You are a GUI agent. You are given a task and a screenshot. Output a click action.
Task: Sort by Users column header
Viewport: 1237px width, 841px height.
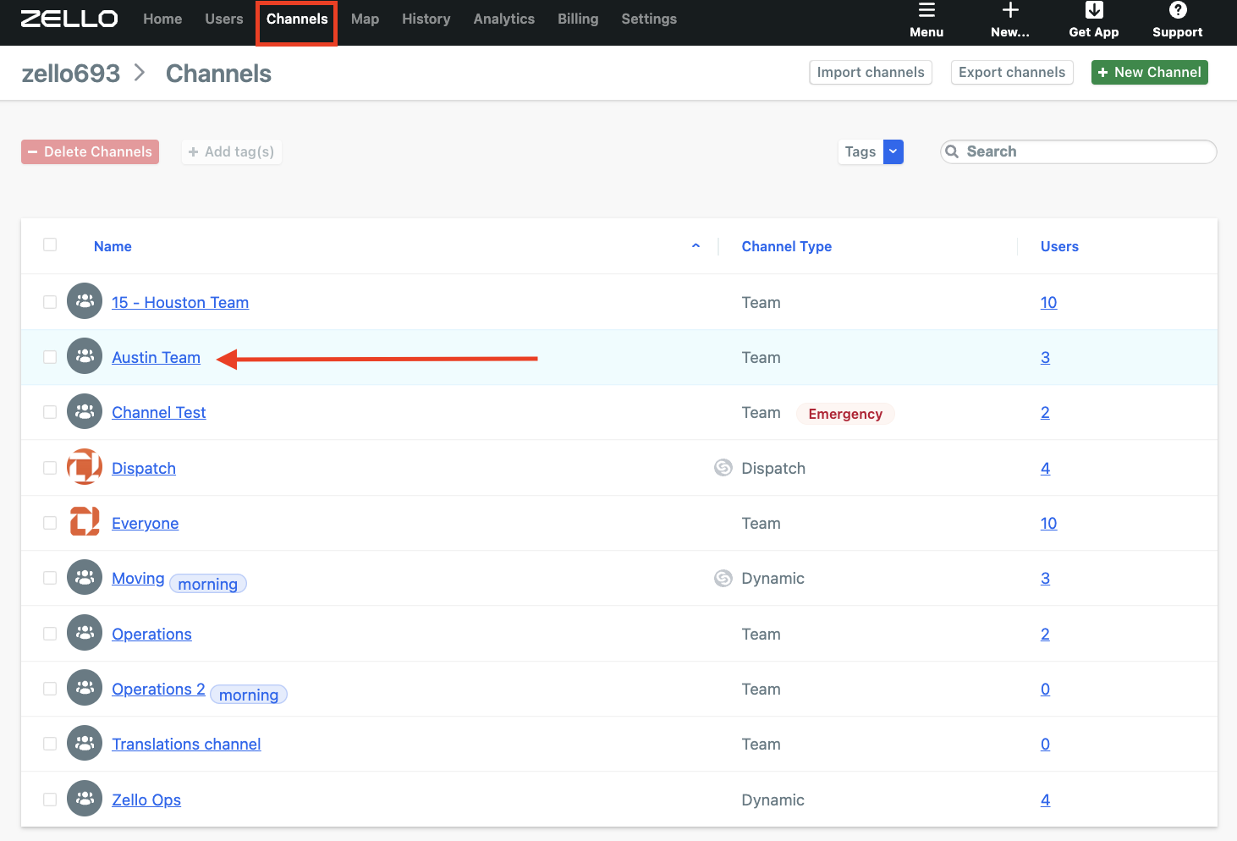pos(1059,246)
